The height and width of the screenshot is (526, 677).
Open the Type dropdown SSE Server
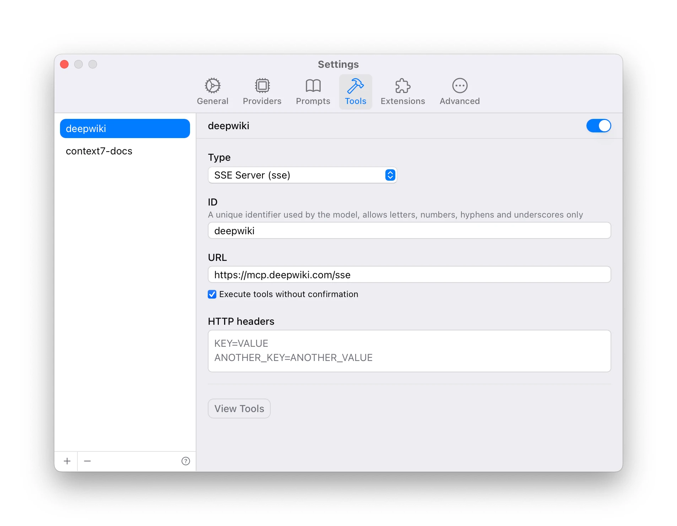[302, 175]
